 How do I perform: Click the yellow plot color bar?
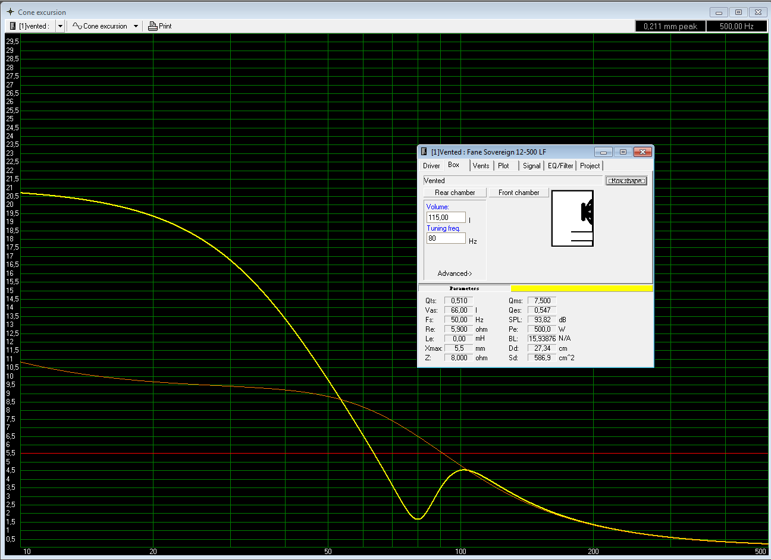581,288
